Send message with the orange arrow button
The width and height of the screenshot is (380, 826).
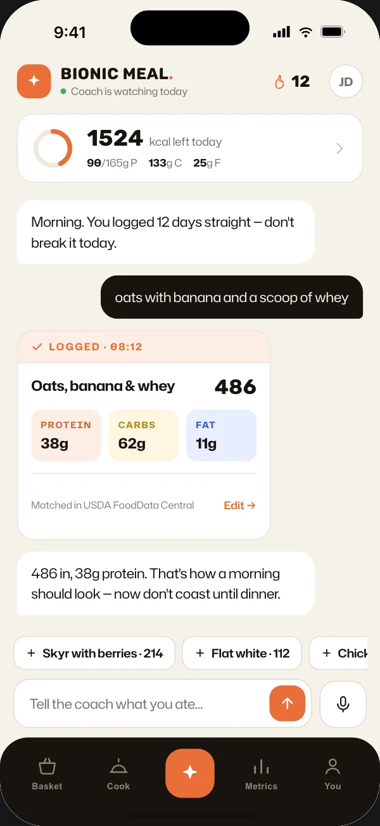pos(288,704)
